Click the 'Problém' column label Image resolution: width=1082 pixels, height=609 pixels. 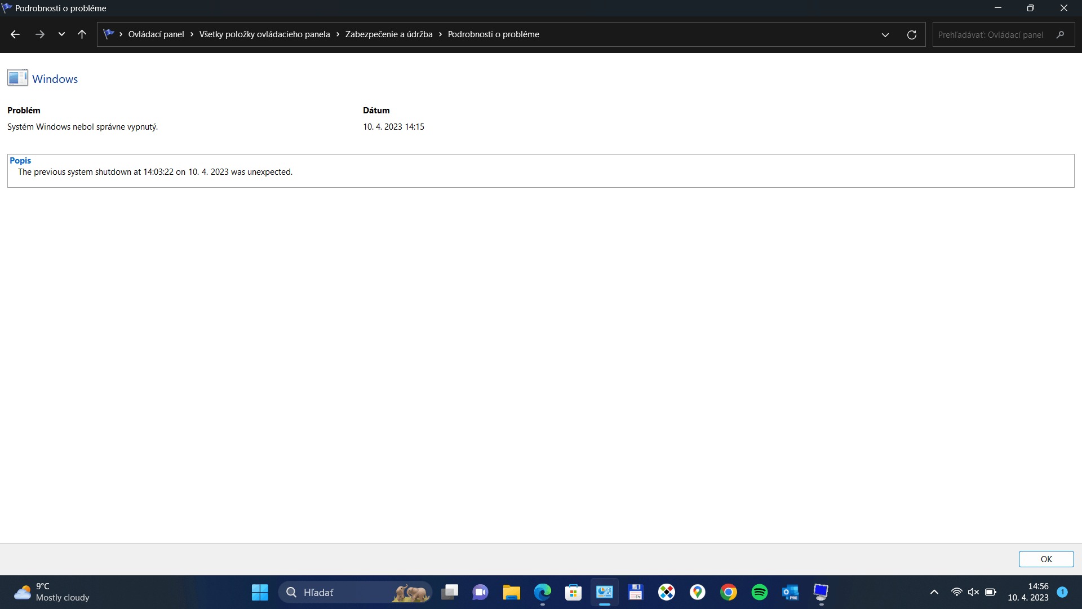coord(24,111)
